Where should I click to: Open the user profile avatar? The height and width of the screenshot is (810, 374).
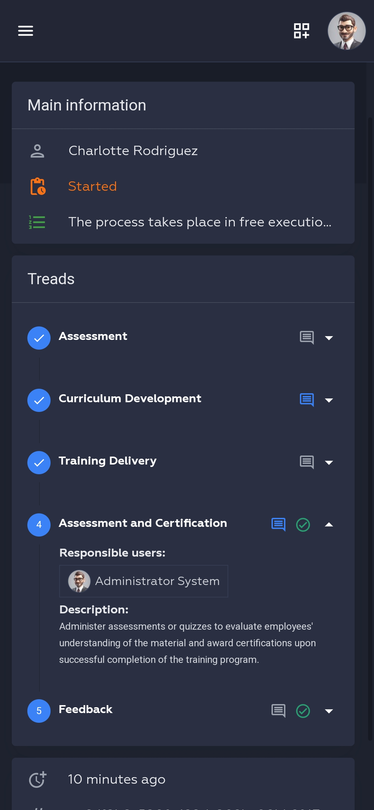tap(347, 31)
